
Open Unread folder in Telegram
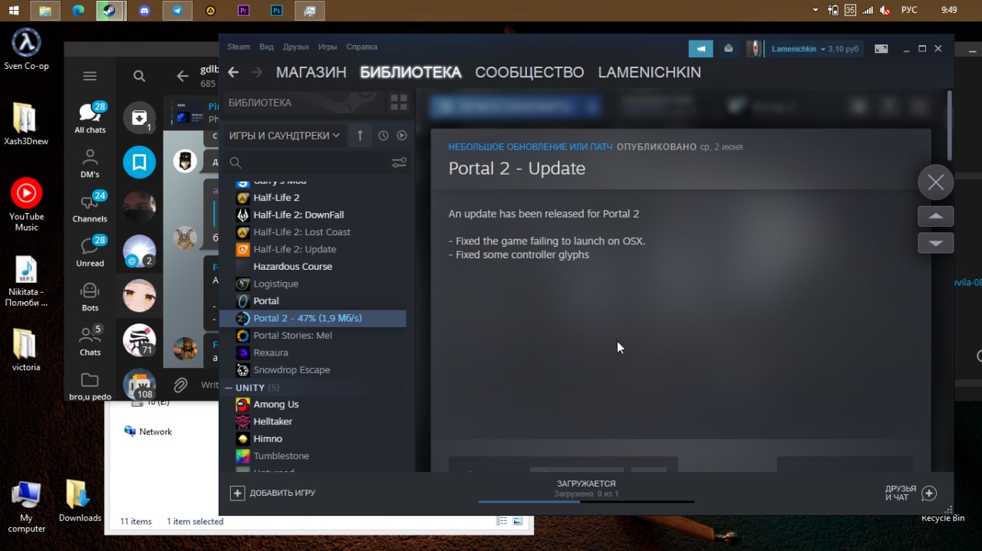coord(90,251)
